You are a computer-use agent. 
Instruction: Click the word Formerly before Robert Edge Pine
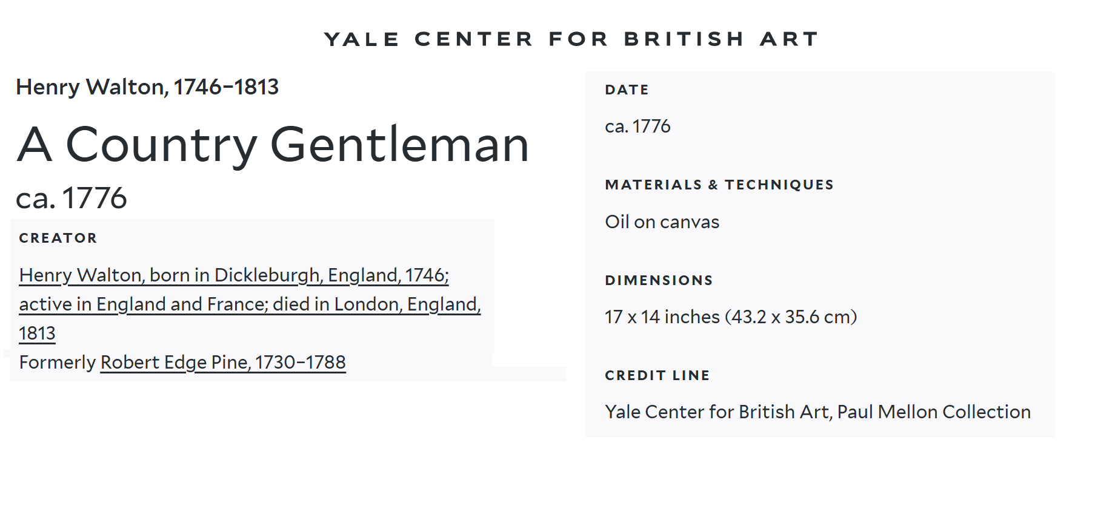(58, 363)
